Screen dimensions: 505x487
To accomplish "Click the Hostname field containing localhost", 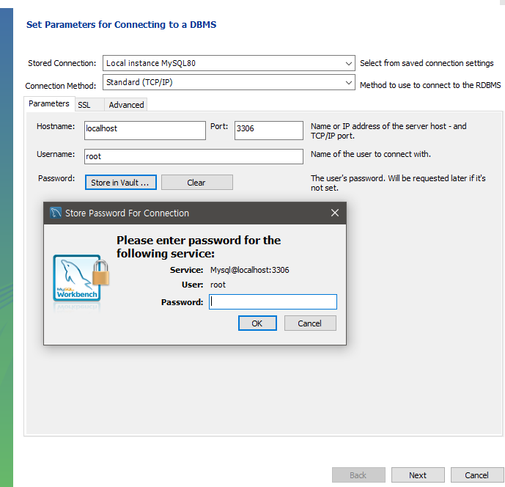I will (x=145, y=131).
